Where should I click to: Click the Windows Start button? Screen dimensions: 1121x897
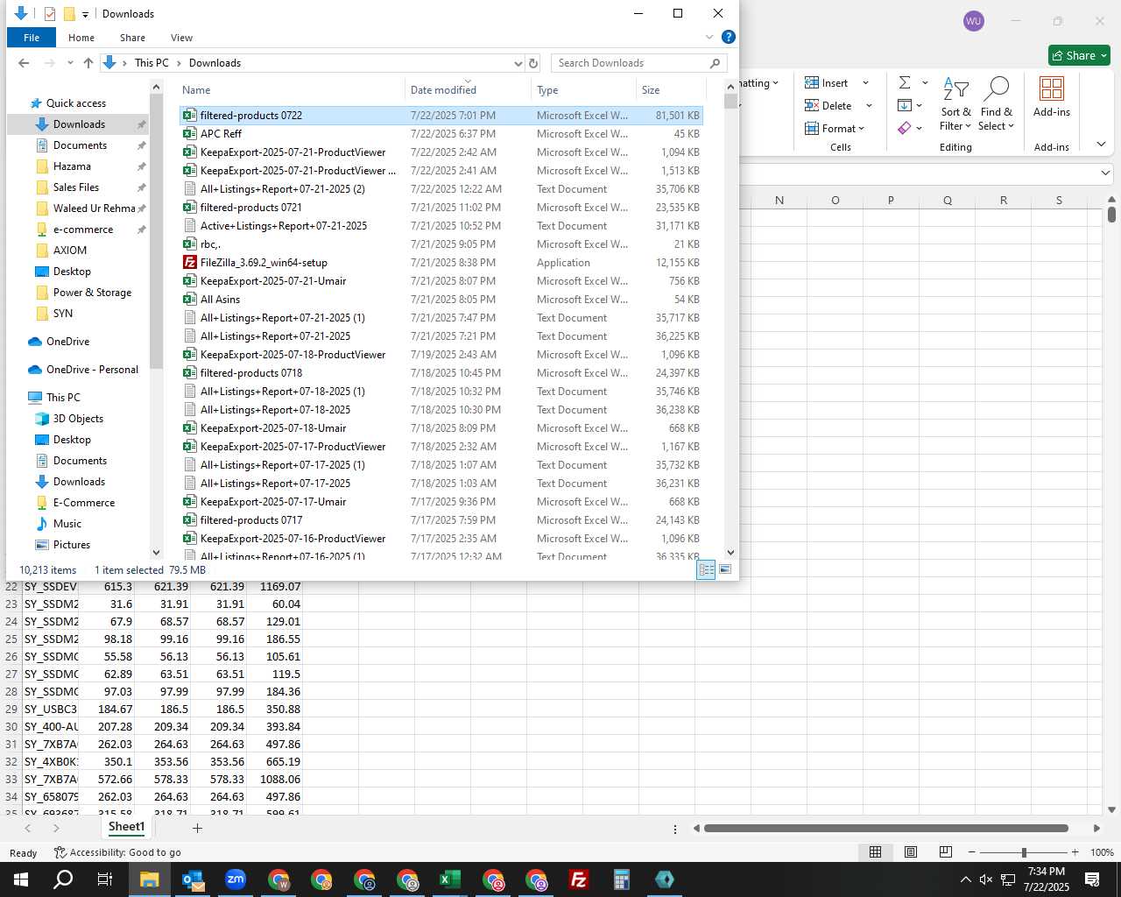tap(21, 879)
